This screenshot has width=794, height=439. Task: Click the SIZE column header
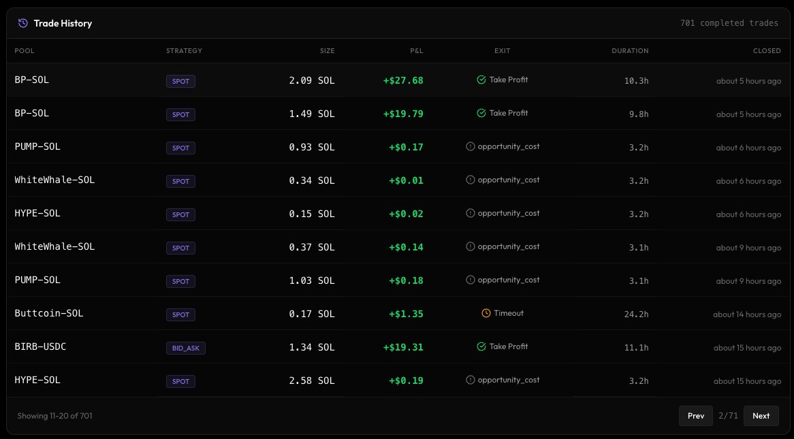(327, 50)
